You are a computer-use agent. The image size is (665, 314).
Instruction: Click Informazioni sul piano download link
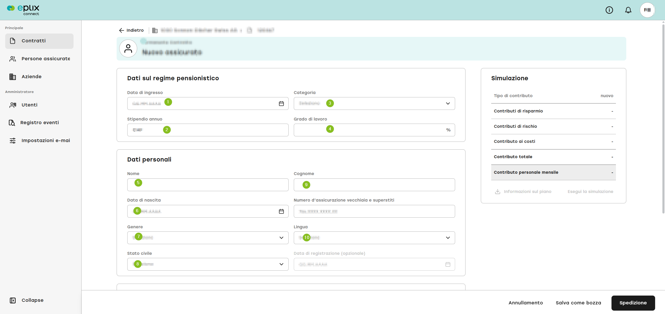coord(523,192)
